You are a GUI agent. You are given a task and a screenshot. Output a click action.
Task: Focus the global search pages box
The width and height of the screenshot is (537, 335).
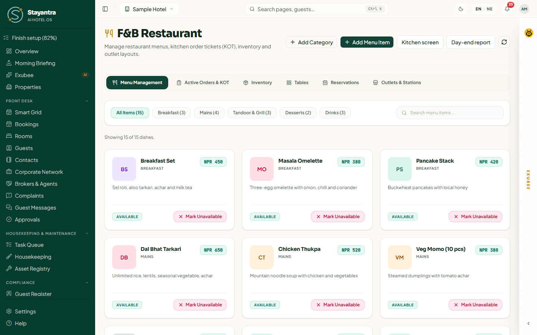point(317,9)
